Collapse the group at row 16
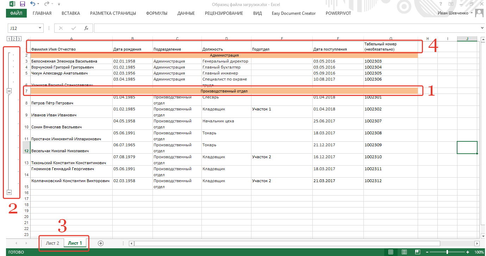The height and width of the screenshot is (256, 486). tap(9, 192)
